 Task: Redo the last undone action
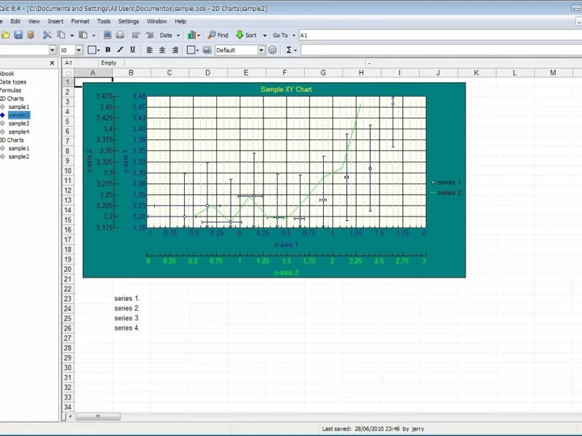149,35
